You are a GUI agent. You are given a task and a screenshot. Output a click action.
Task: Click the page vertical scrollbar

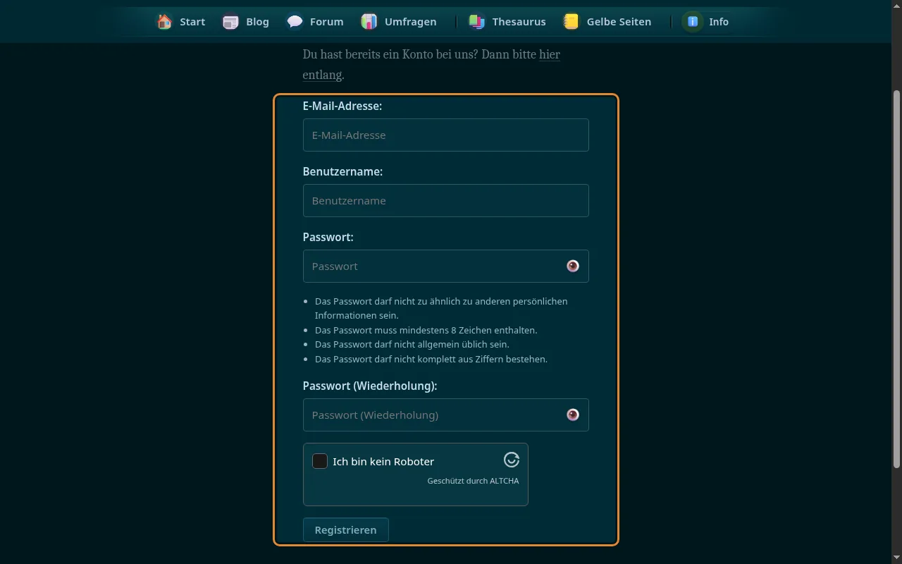click(896, 279)
